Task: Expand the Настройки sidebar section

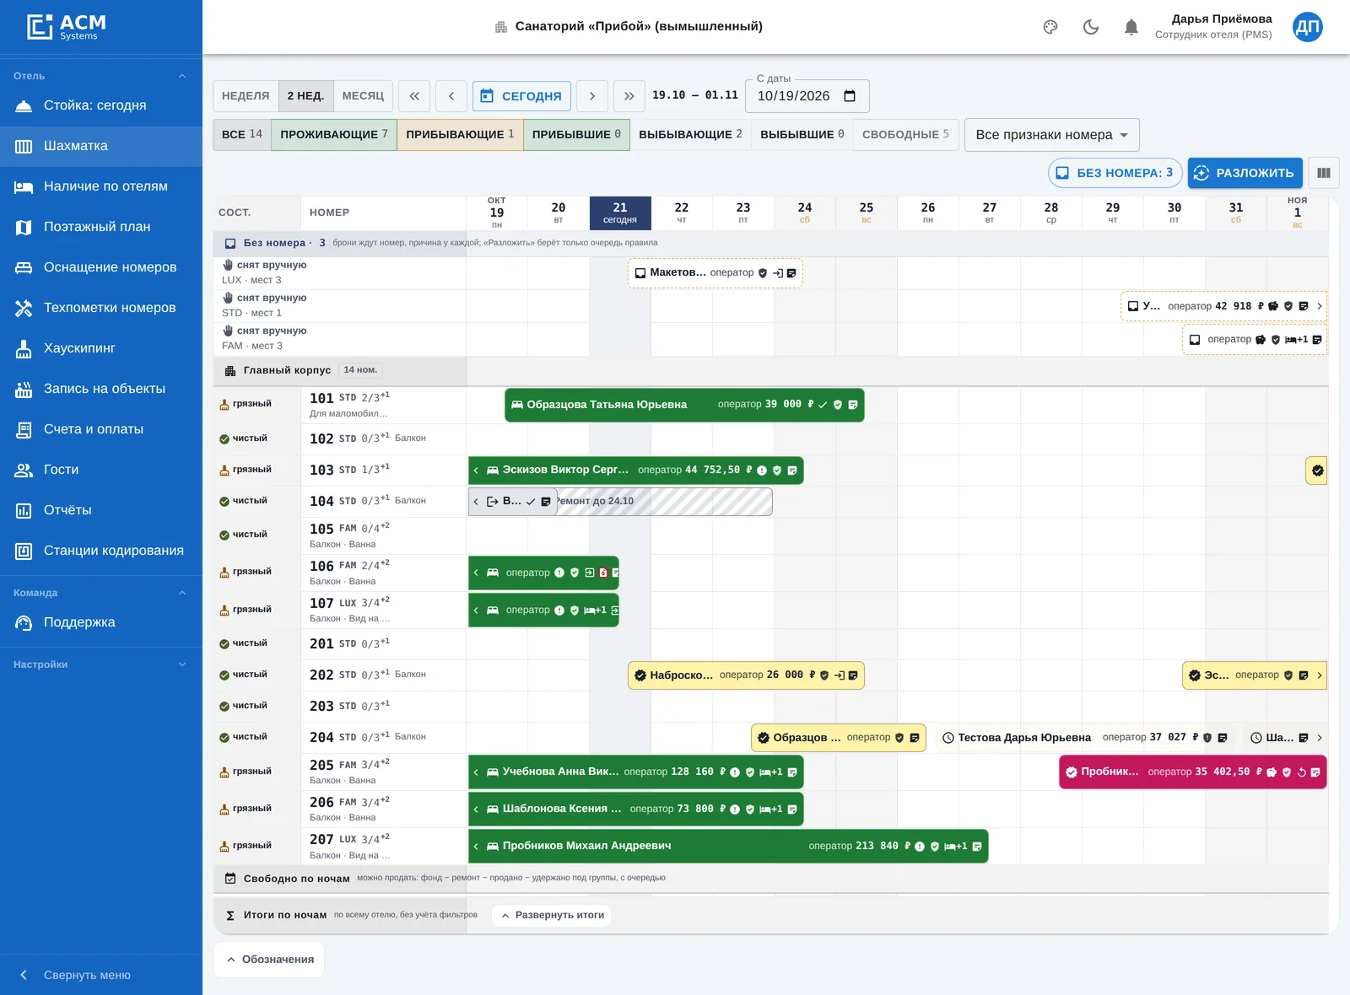Action: coord(101,664)
